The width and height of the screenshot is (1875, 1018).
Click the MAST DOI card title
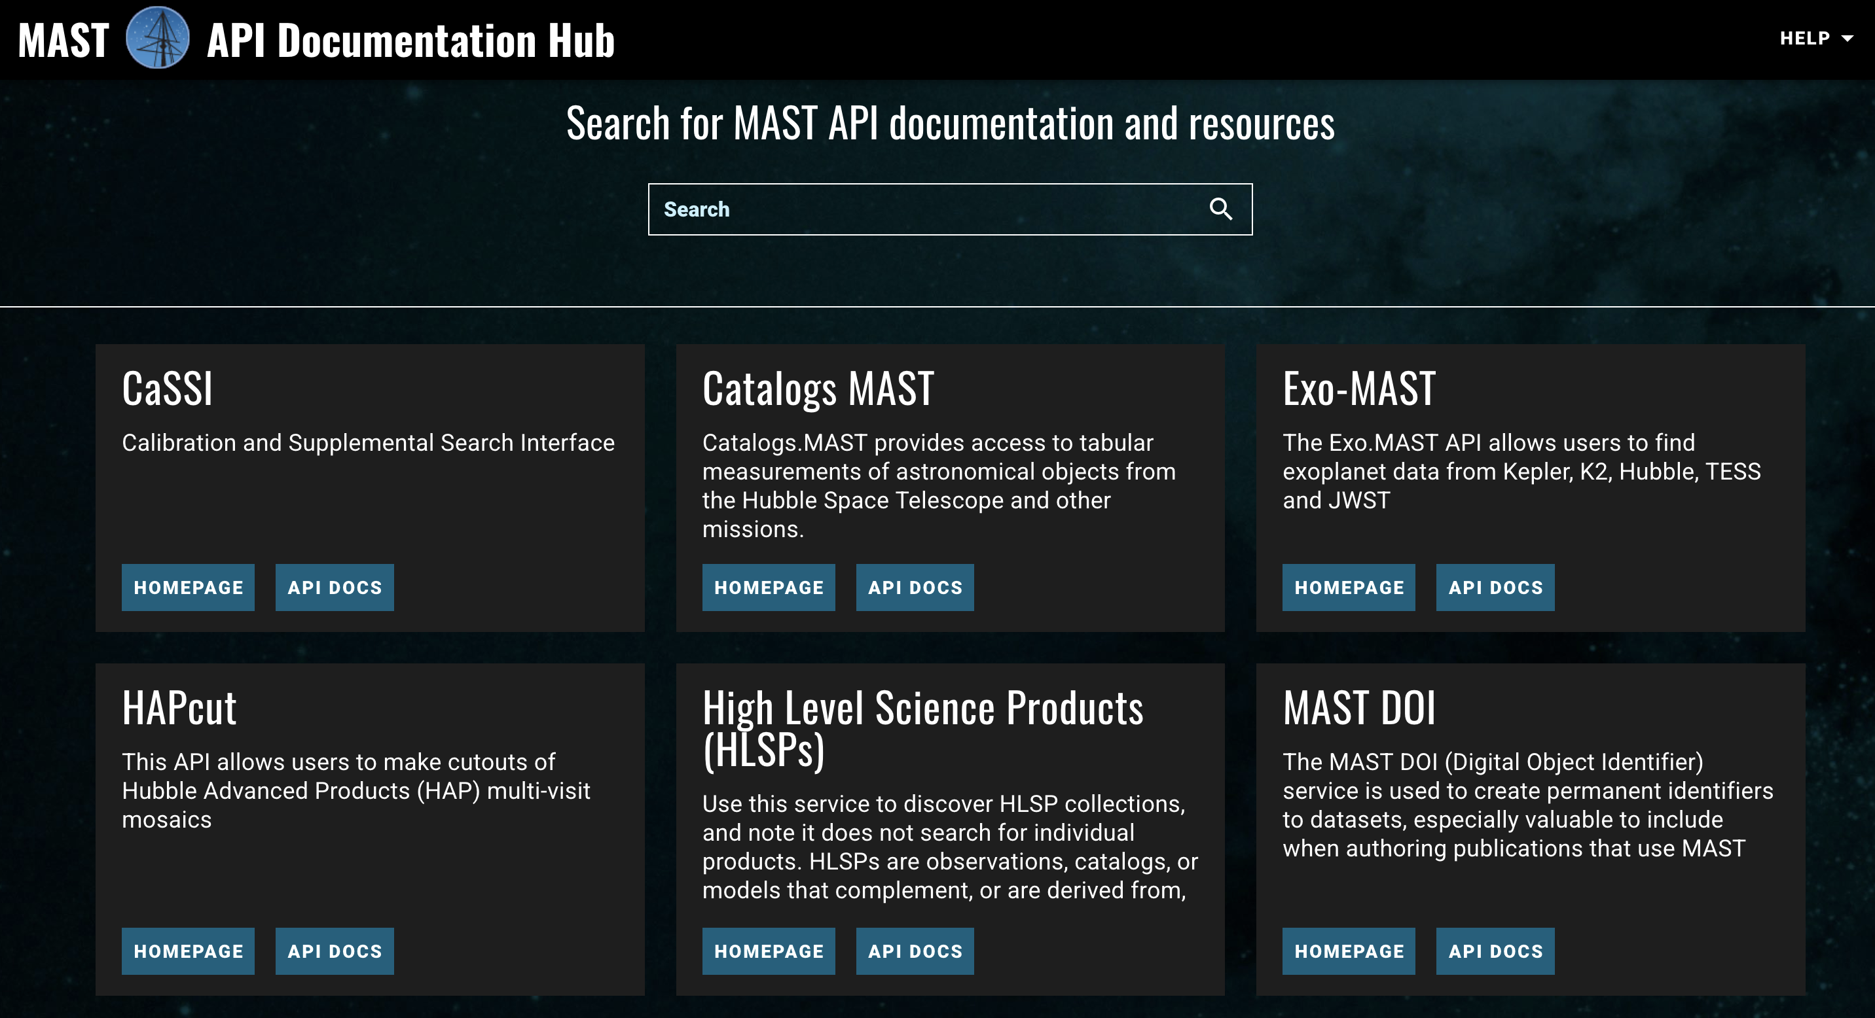1359,707
